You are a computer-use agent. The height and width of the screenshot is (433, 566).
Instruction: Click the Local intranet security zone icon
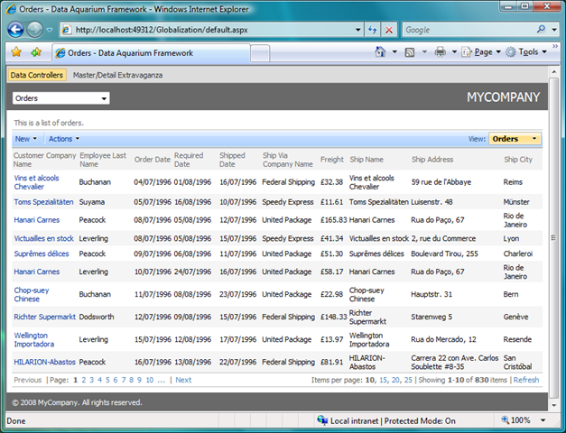[x=322, y=420]
